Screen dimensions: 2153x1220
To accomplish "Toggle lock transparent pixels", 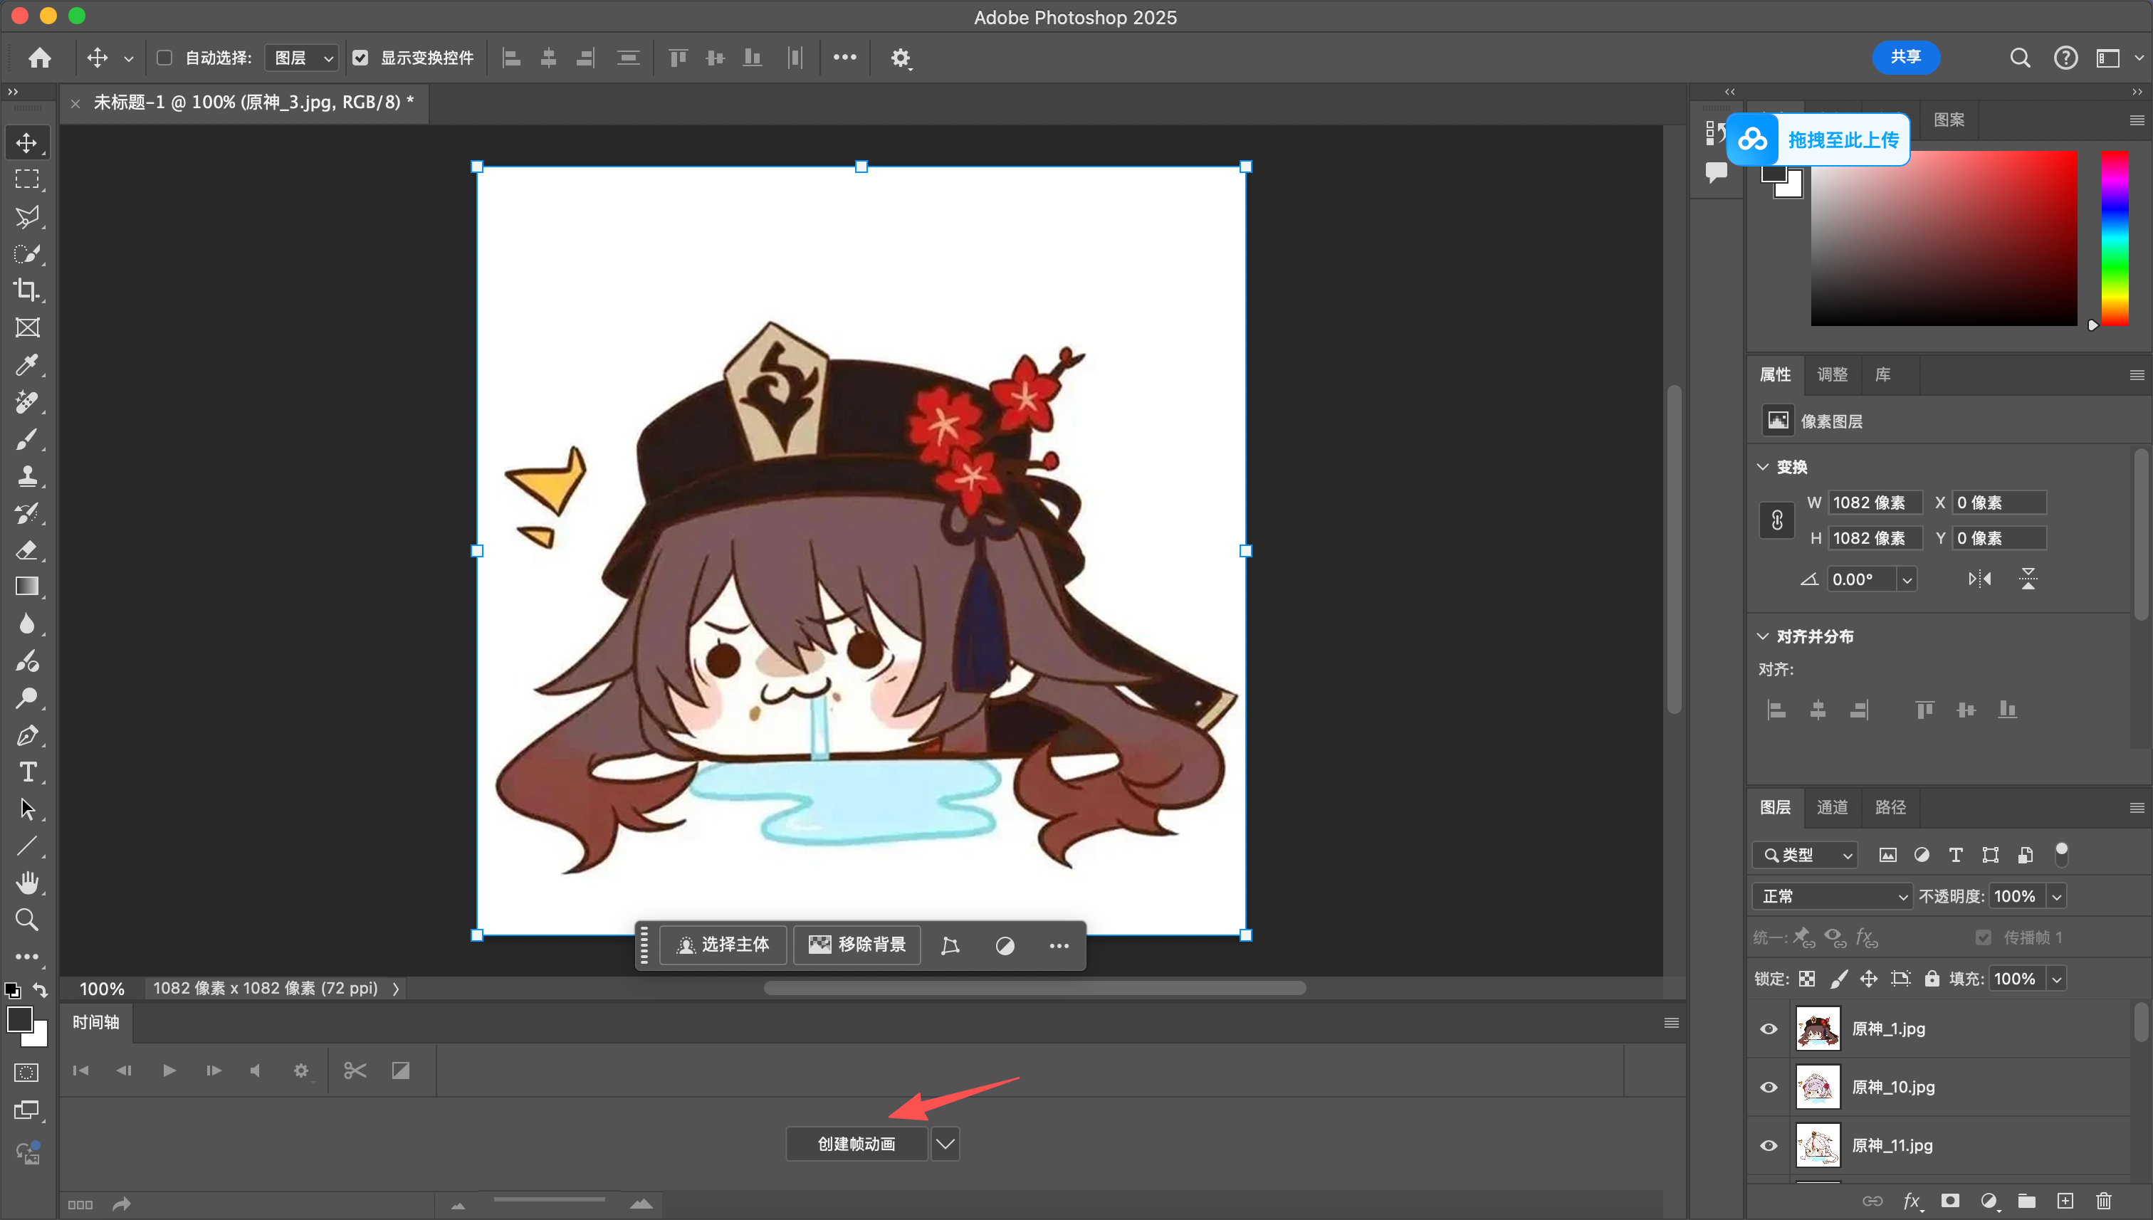I will coord(1807,979).
